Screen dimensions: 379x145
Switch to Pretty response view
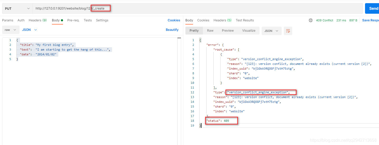[x=194, y=31]
